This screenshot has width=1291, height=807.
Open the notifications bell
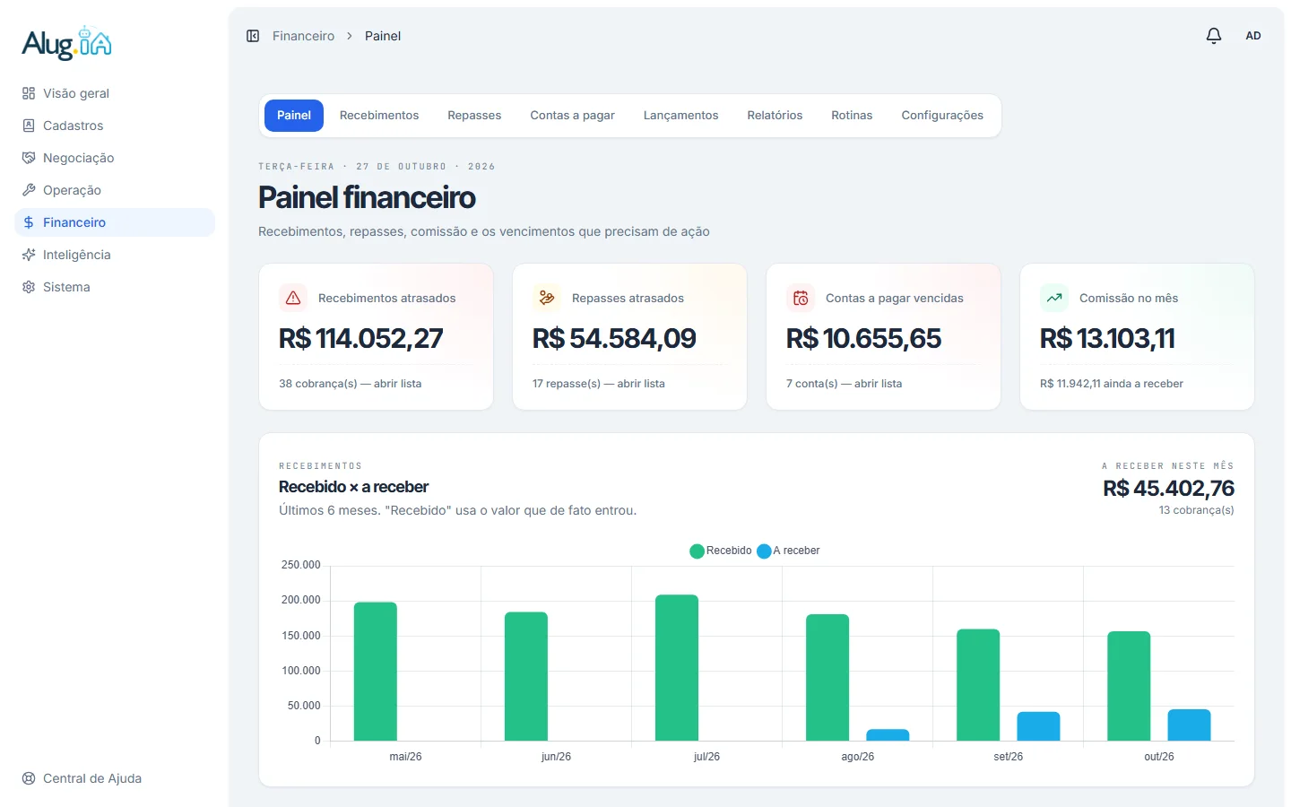pyautogui.click(x=1214, y=36)
